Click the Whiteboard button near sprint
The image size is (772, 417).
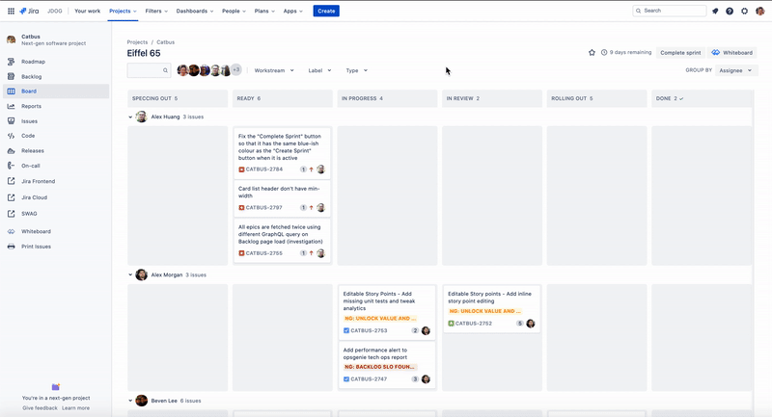click(732, 53)
